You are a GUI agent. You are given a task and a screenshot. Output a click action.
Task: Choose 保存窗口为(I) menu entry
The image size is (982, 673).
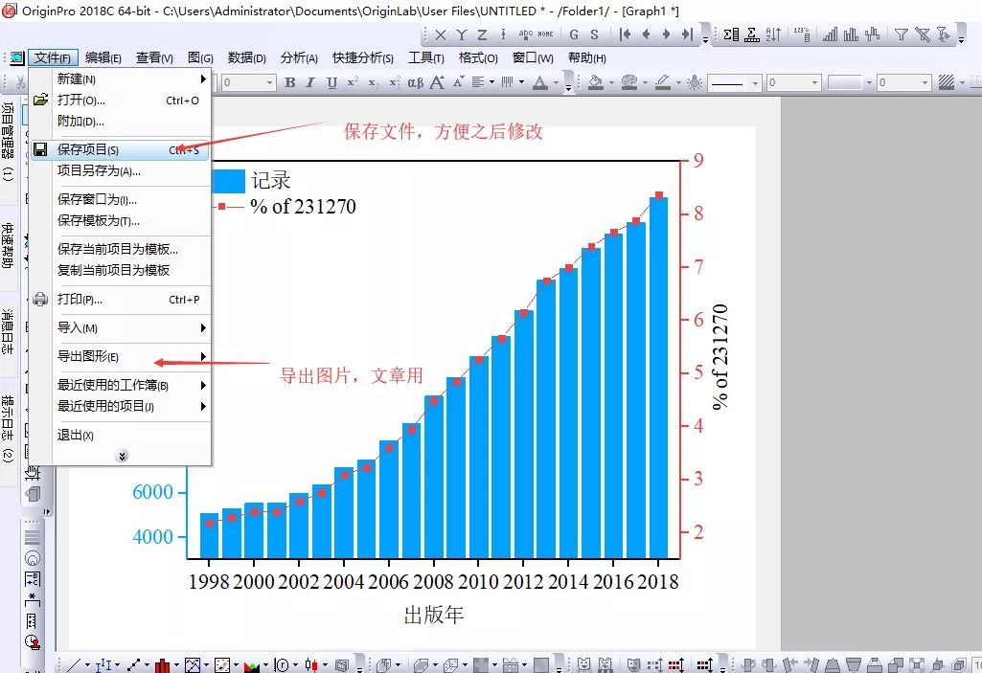click(x=120, y=200)
